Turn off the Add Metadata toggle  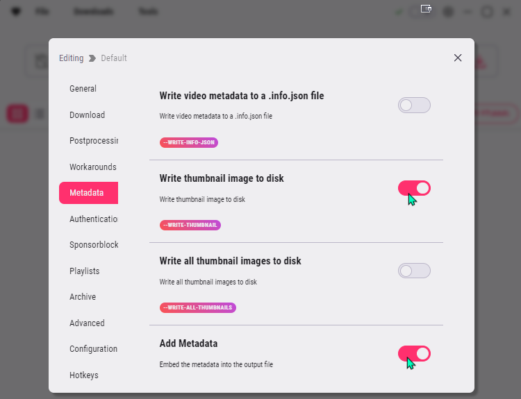click(x=414, y=353)
